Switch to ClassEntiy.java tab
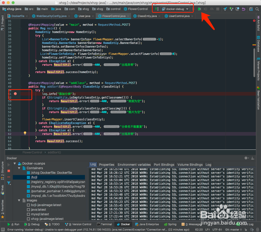Image resolution: width=261 pixels, height=232 pixels. click(x=147, y=16)
